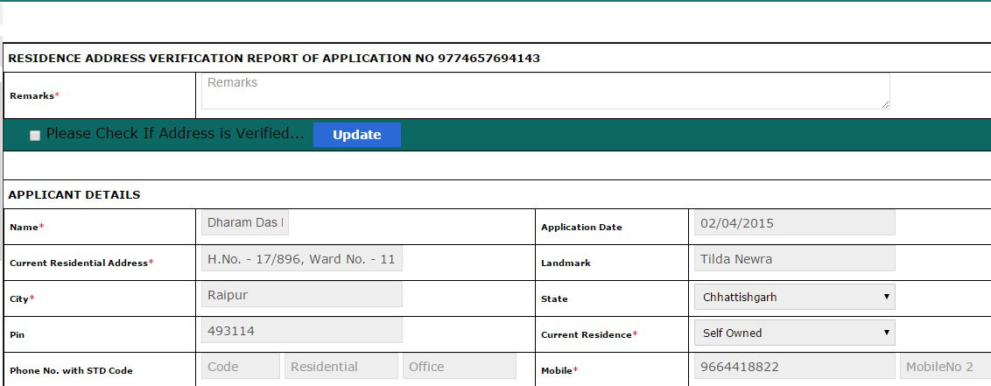Click the Name field showing Dharam Das
The height and width of the screenshot is (386, 991).
click(244, 223)
